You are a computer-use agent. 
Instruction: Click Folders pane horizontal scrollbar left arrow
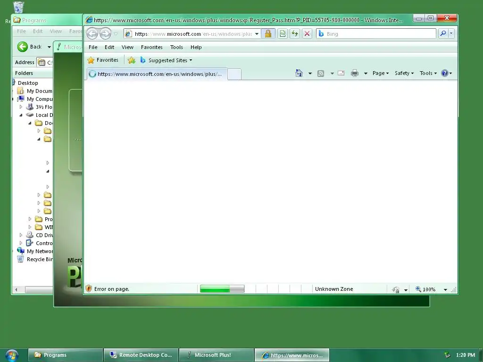(17, 289)
